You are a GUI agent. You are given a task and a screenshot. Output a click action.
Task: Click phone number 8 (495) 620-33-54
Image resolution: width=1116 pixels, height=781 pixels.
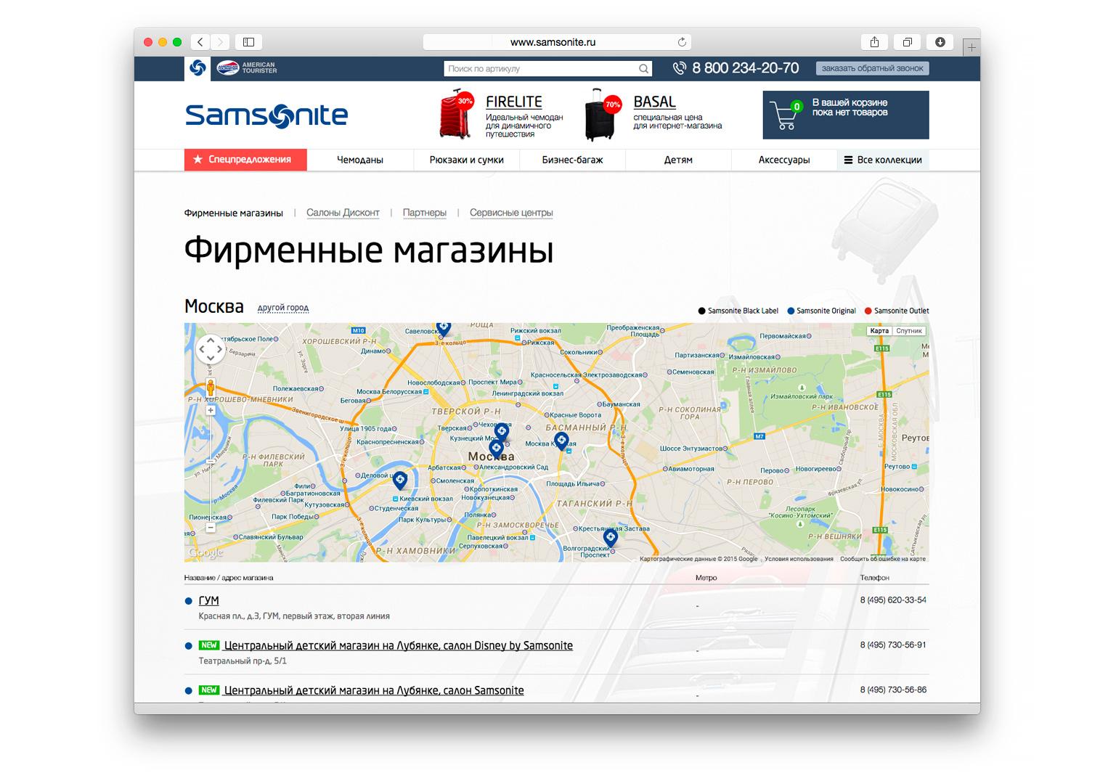pyautogui.click(x=893, y=600)
